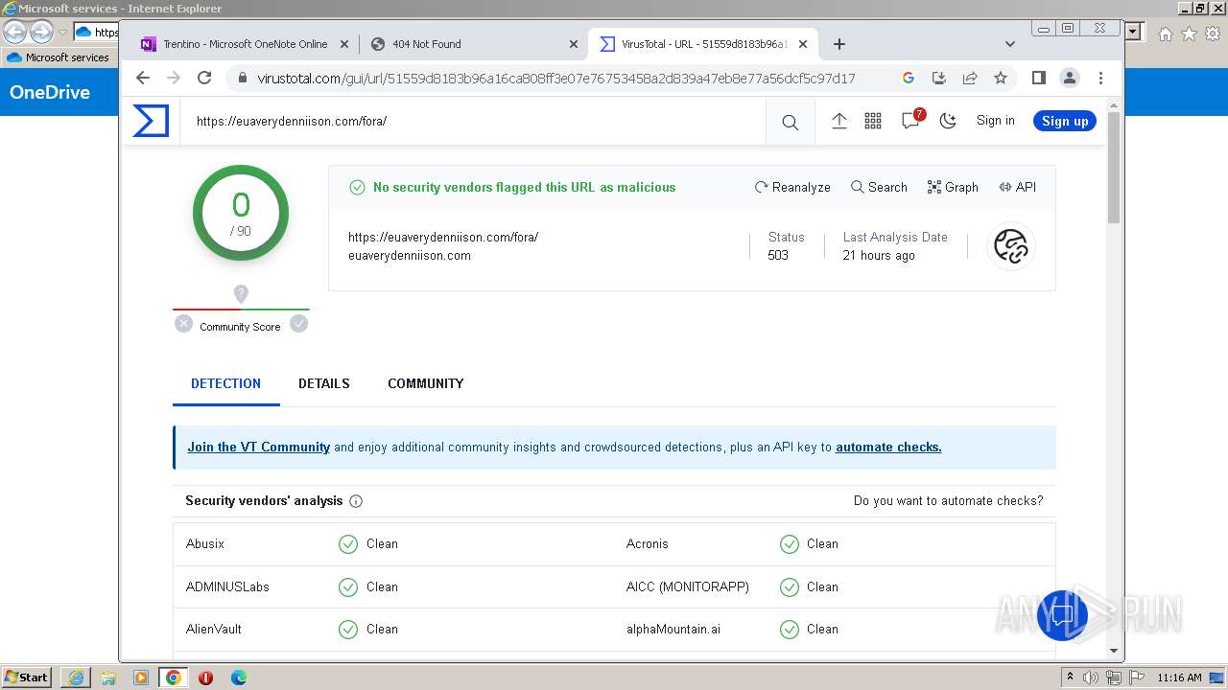Click ADMINUSLabs vendor name
1228x690 pixels.
227,586
